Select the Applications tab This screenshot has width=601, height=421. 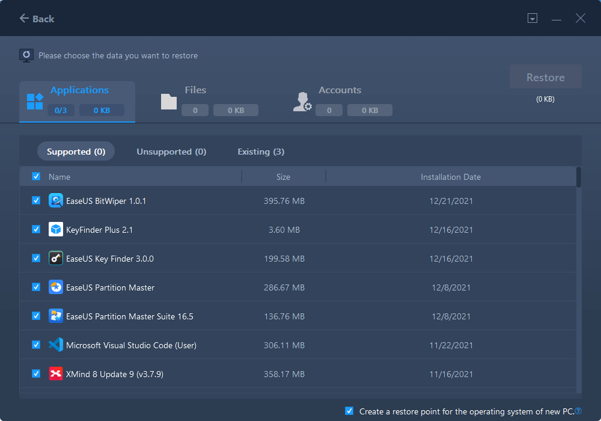coord(77,101)
